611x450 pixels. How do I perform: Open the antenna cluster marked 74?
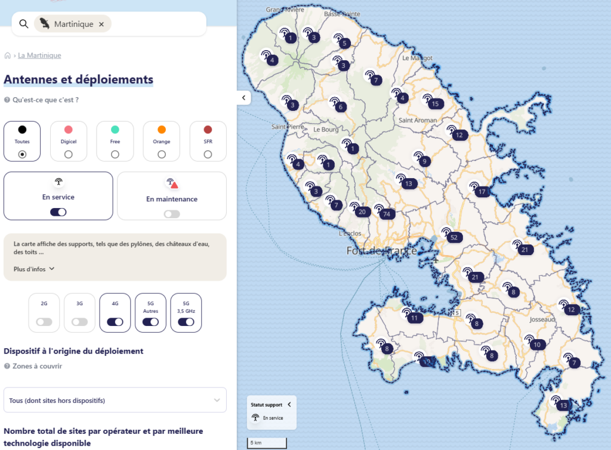(387, 214)
